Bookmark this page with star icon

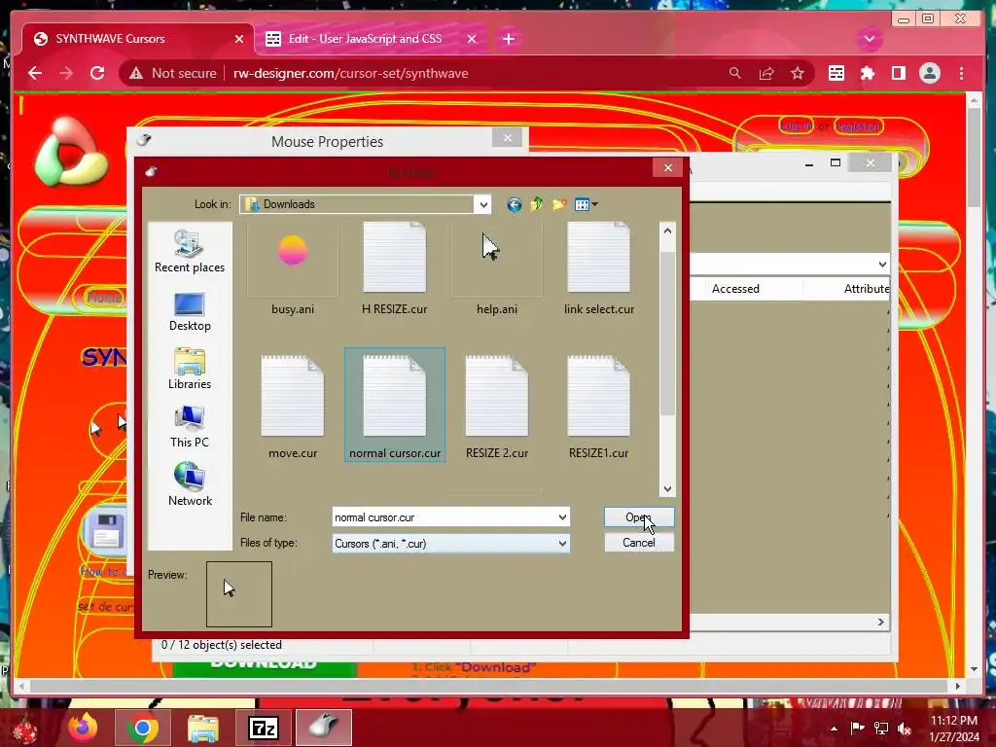point(798,73)
